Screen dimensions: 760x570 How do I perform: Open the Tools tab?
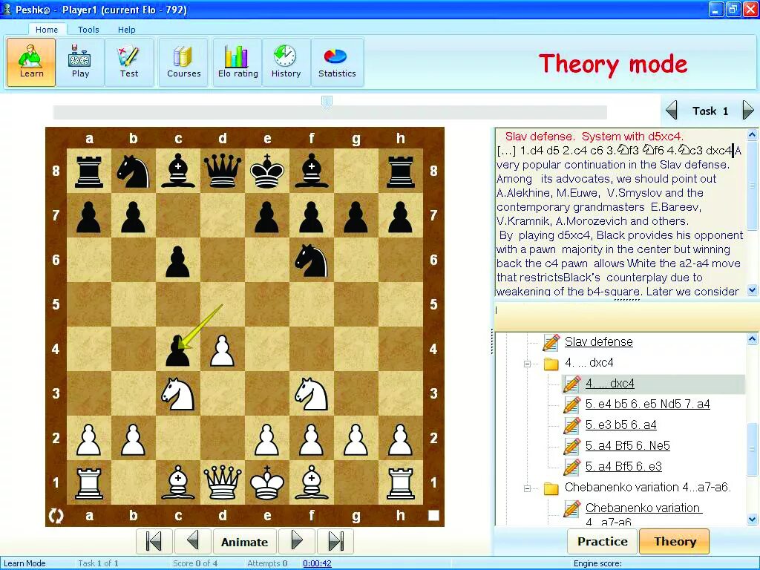[88, 30]
